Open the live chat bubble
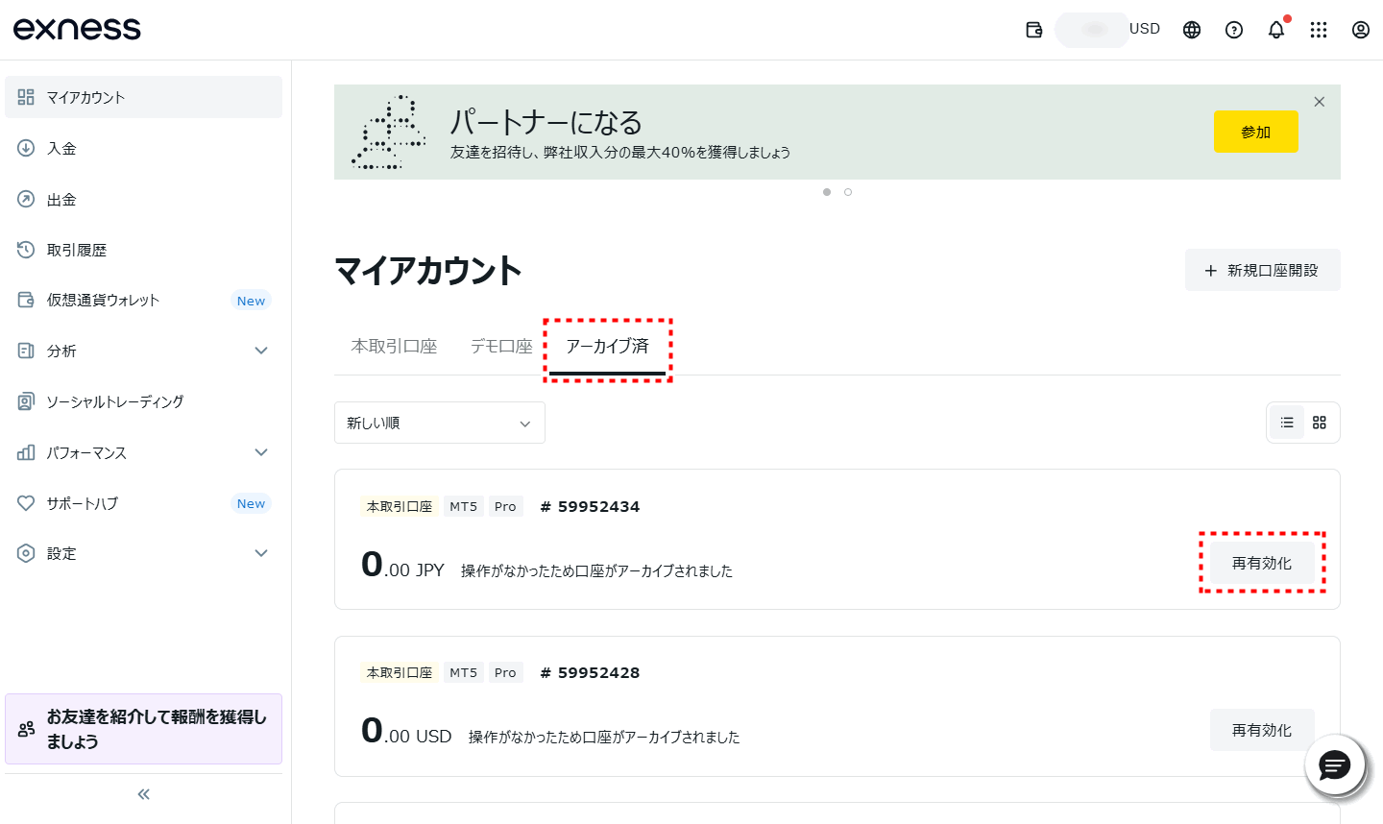 pos(1335,765)
